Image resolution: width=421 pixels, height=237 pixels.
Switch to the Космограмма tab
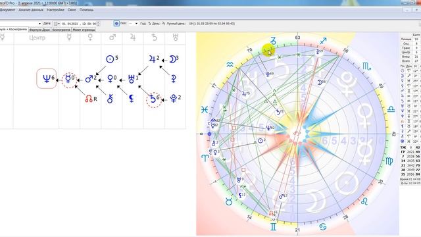[61, 30]
